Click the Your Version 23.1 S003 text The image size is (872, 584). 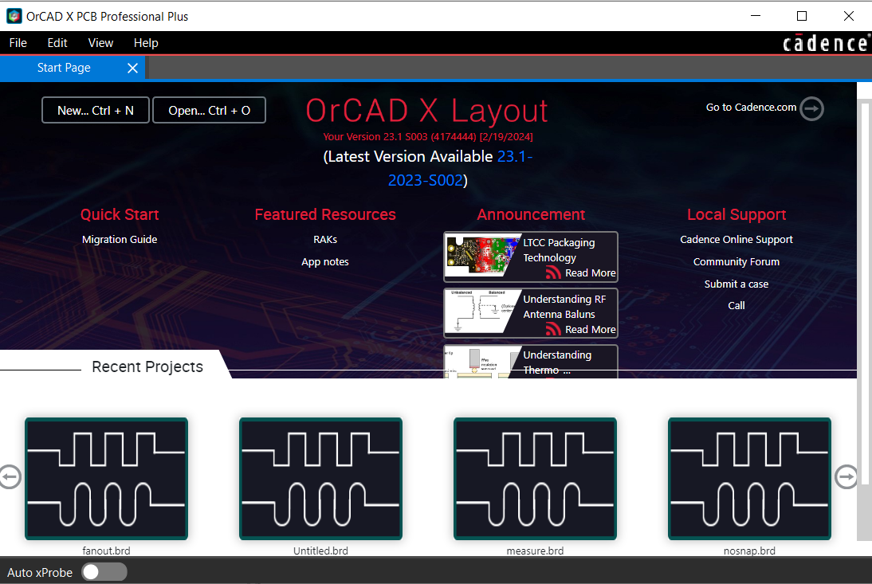428,137
